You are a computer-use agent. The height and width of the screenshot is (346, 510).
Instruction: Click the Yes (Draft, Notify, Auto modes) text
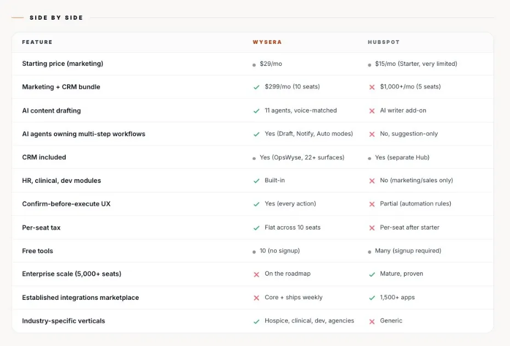click(309, 133)
